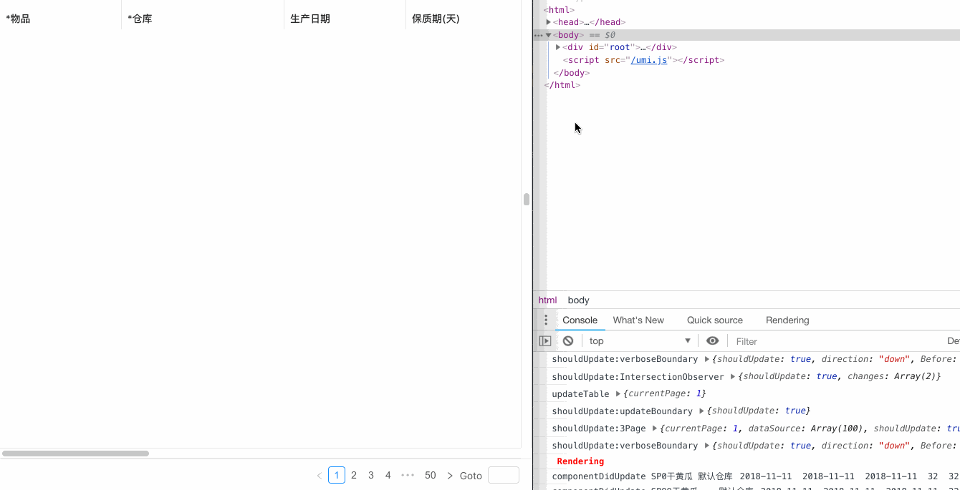The height and width of the screenshot is (490, 960).
Task: Go to page 4 in pagination
Action: pyautogui.click(x=388, y=475)
